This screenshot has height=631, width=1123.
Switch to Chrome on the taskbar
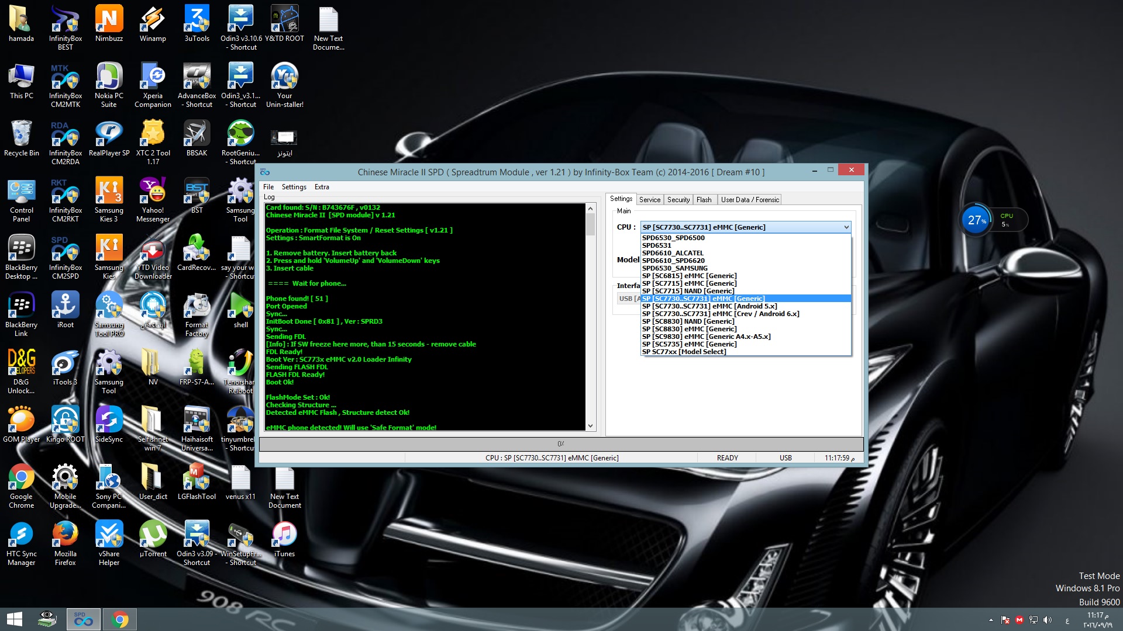click(x=120, y=619)
